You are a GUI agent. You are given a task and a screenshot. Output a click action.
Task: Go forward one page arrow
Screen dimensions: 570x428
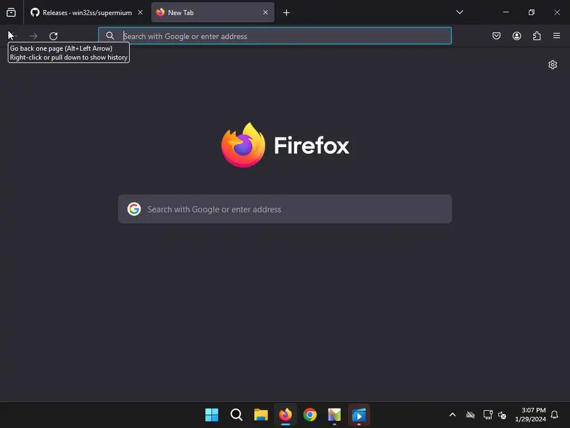coord(33,36)
